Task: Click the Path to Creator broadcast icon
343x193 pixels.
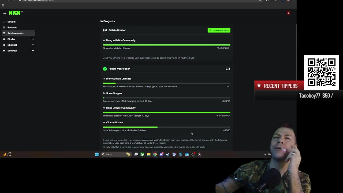Action: tap(105, 30)
